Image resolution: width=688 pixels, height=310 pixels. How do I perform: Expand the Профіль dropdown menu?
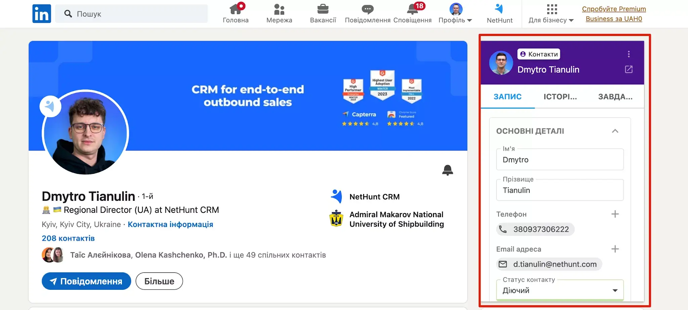click(x=456, y=13)
